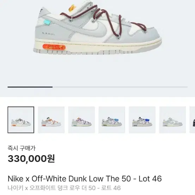
Task: Click the 즉시 구매가 label
Action: point(22,148)
